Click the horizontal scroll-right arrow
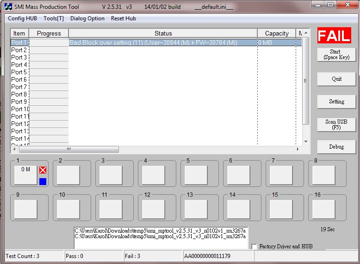The image size is (360, 264). pyautogui.click(x=298, y=149)
